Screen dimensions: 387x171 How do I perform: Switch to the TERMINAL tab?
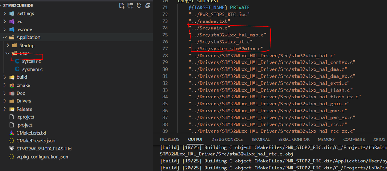(260, 140)
